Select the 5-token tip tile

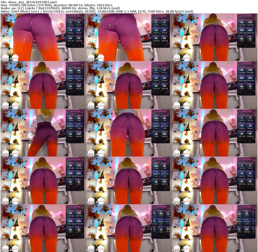pos(79,22)
